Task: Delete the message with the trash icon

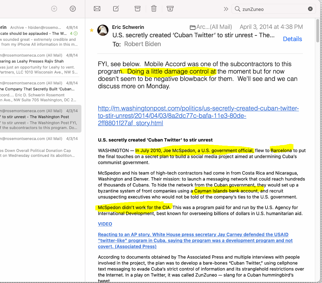Action: coord(154,9)
